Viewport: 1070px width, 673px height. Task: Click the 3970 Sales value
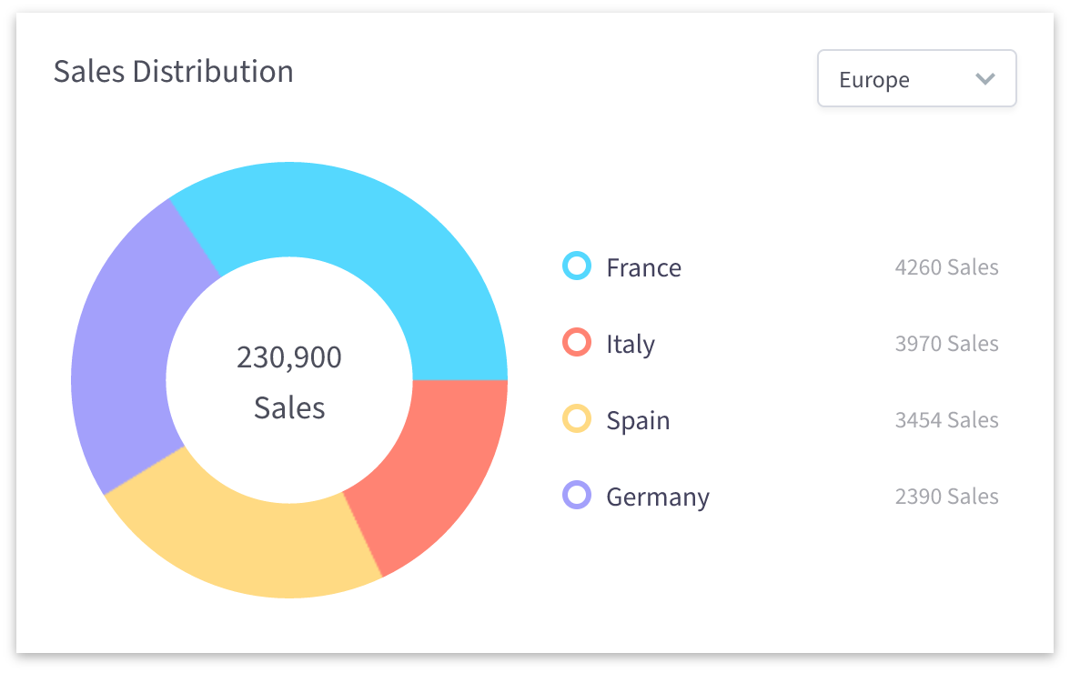point(946,344)
